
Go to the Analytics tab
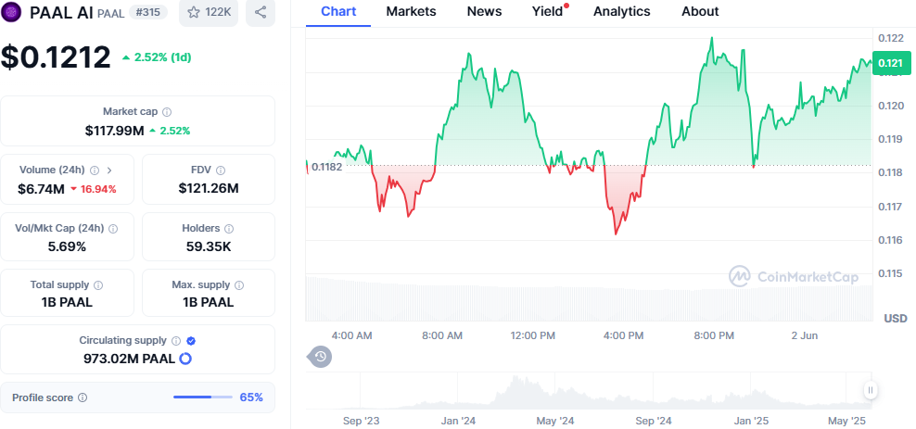point(621,11)
